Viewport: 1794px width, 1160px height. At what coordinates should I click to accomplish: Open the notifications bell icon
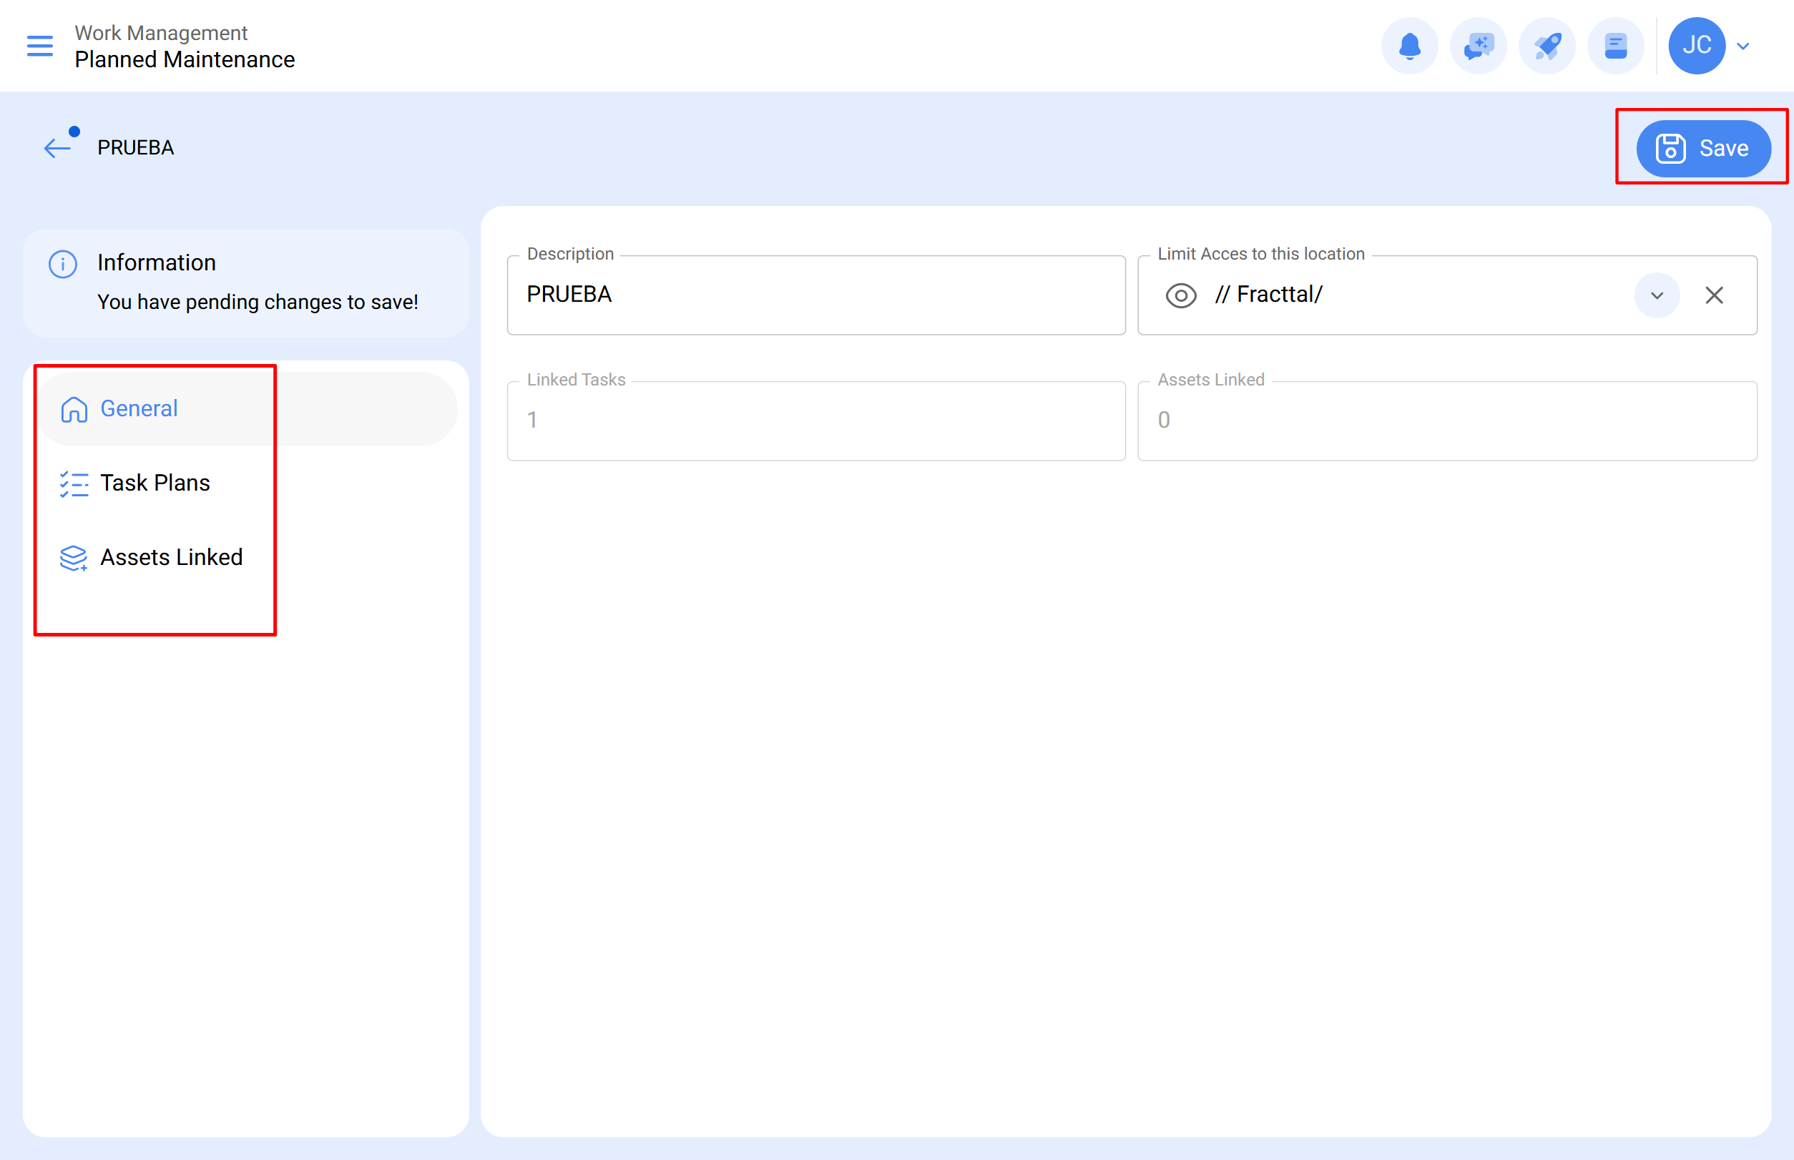tap(1410, 45)
